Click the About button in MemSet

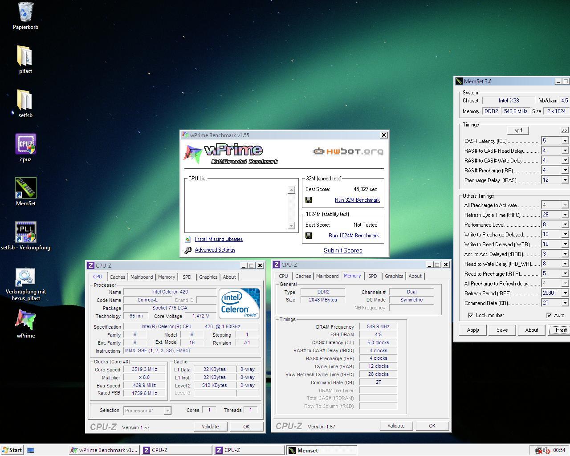click(532, 330)
